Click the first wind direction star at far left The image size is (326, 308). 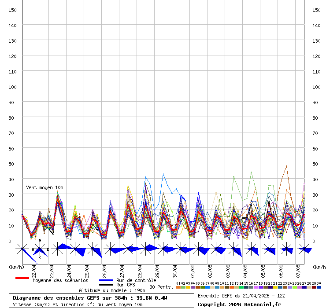pyautogui.click(x=22, y=249)
